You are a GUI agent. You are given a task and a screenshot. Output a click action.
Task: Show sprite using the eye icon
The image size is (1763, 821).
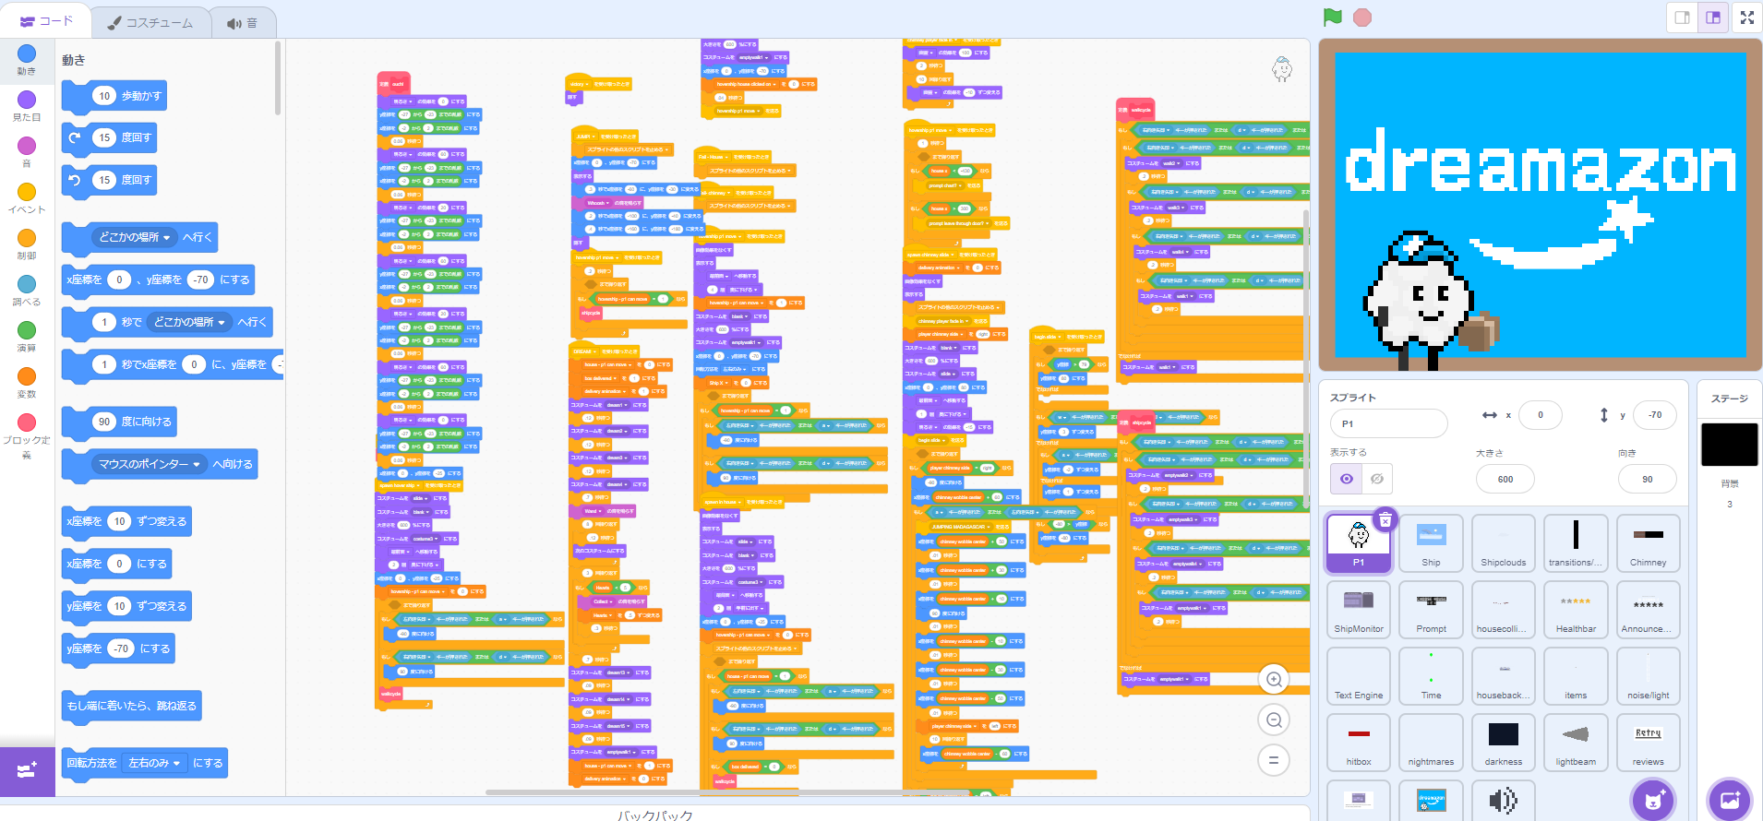tap(1347, 479)
